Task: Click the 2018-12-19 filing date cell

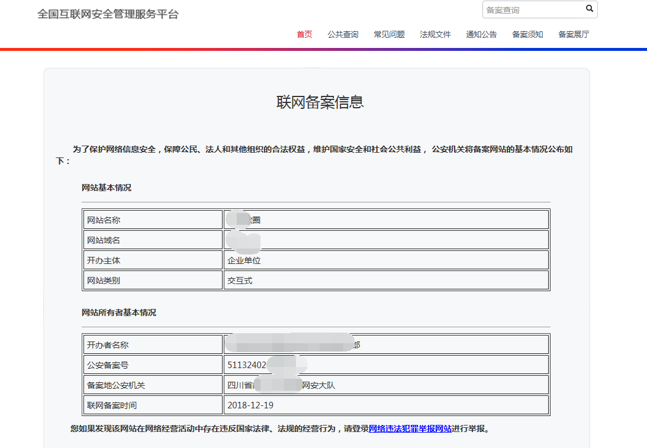Action: (250, 405)
